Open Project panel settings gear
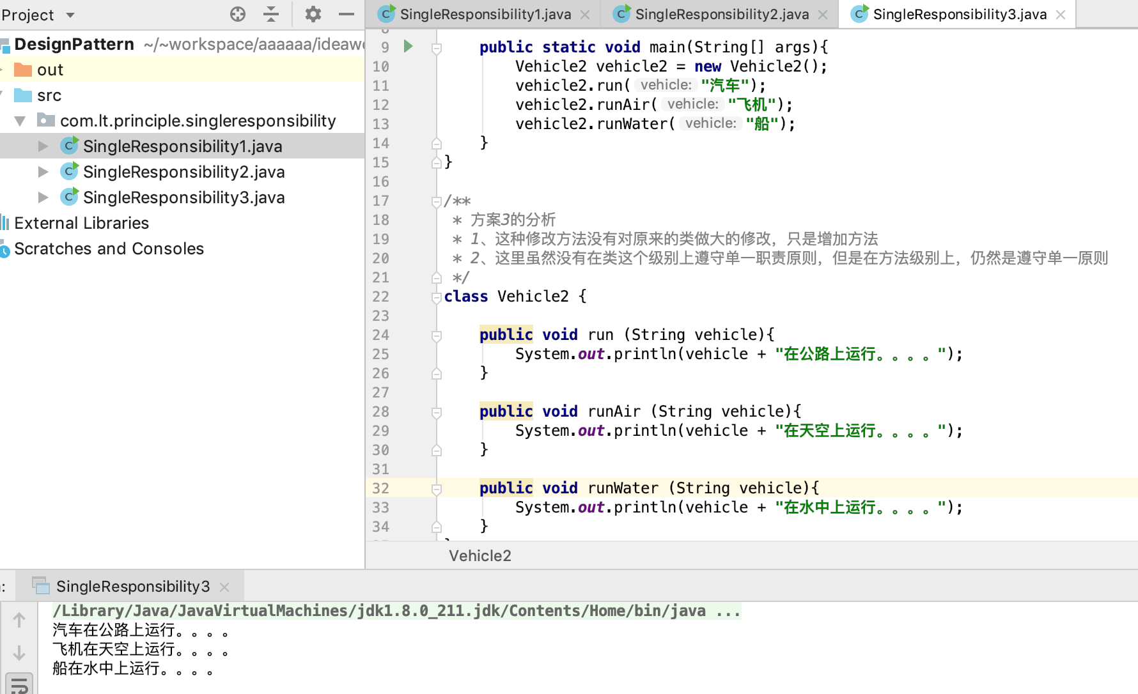 coord(313,14)
